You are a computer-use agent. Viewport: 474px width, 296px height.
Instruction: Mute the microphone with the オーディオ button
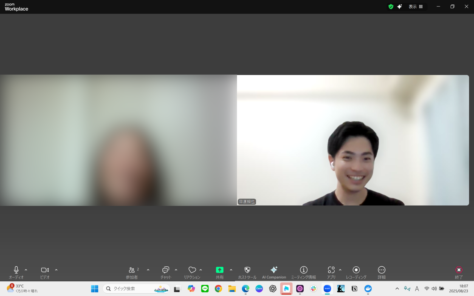(16, 272)
